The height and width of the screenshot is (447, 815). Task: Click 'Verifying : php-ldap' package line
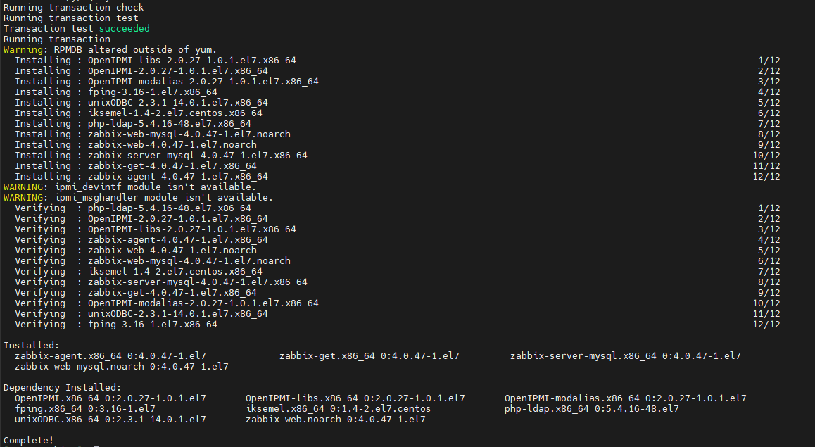[133, 208]
